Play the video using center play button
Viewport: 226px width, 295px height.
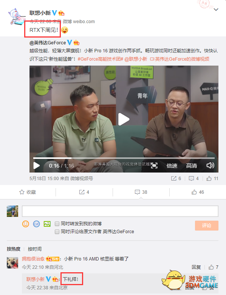point(124,119)
